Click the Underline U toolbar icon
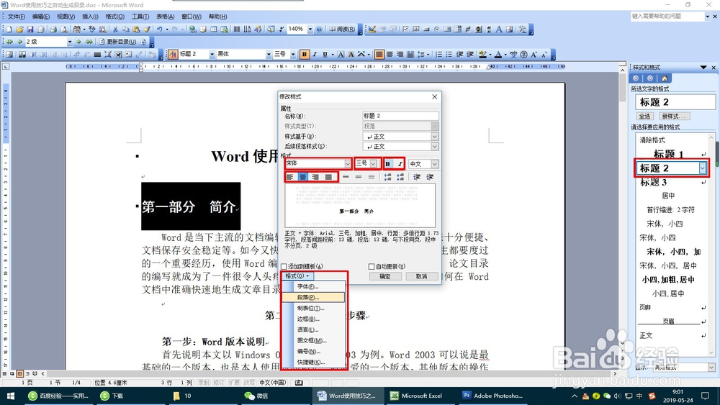The width and height of the screenshot is (720, 405). [325, 54]
